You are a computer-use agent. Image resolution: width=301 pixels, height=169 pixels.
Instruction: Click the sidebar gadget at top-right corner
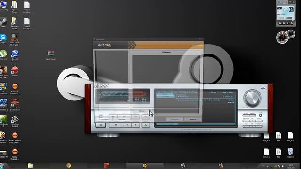click(285, 14)
